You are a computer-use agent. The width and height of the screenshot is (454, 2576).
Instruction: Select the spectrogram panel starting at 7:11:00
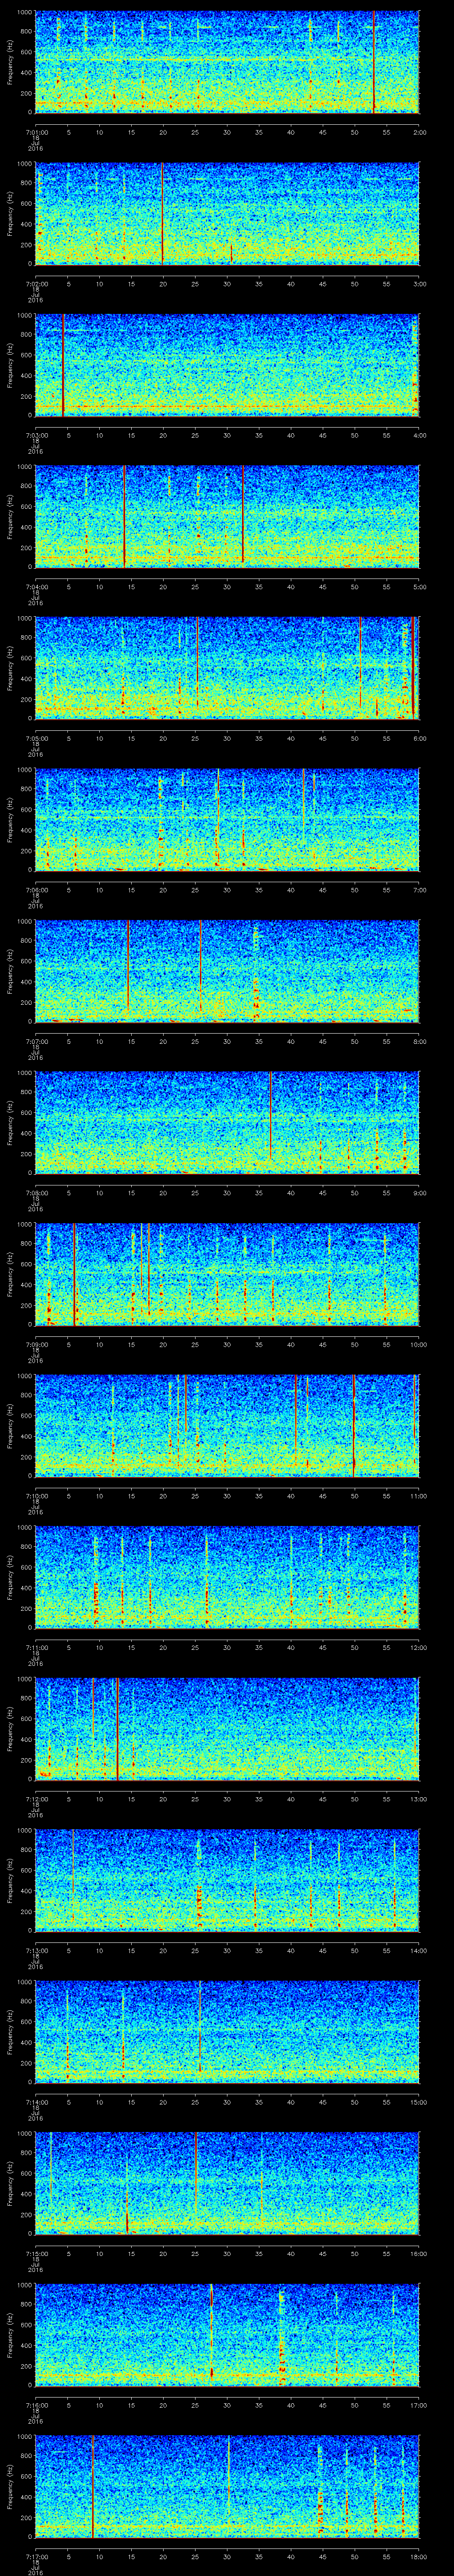point(227,1577)
